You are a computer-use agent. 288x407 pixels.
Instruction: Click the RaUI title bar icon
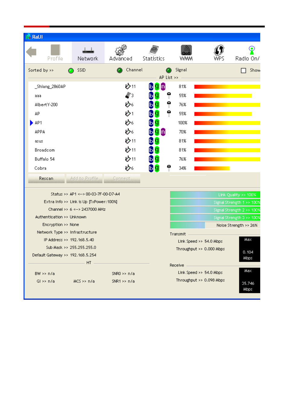28,37
